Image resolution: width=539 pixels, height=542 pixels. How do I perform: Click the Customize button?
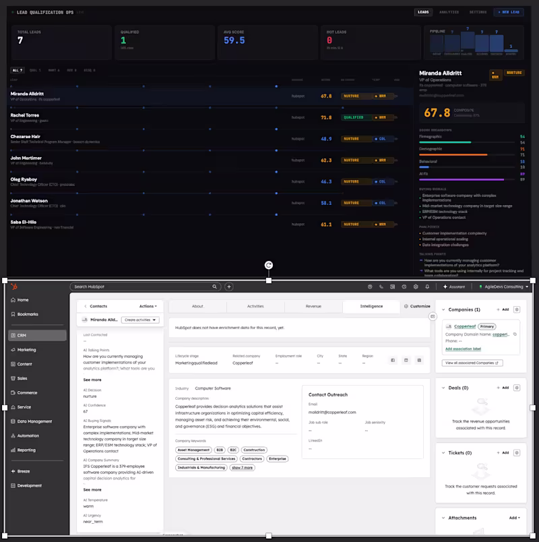[x=417, y=306]
